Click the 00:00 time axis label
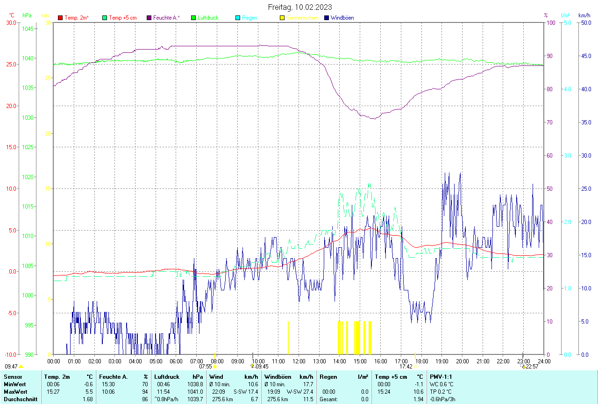Screen dimensions: 598x404 pyautogui.click(x=54, y=361)
